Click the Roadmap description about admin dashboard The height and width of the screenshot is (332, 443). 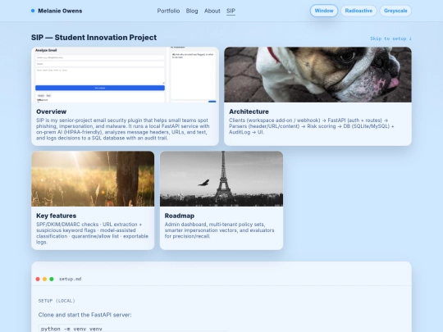[x=219, y=230]
